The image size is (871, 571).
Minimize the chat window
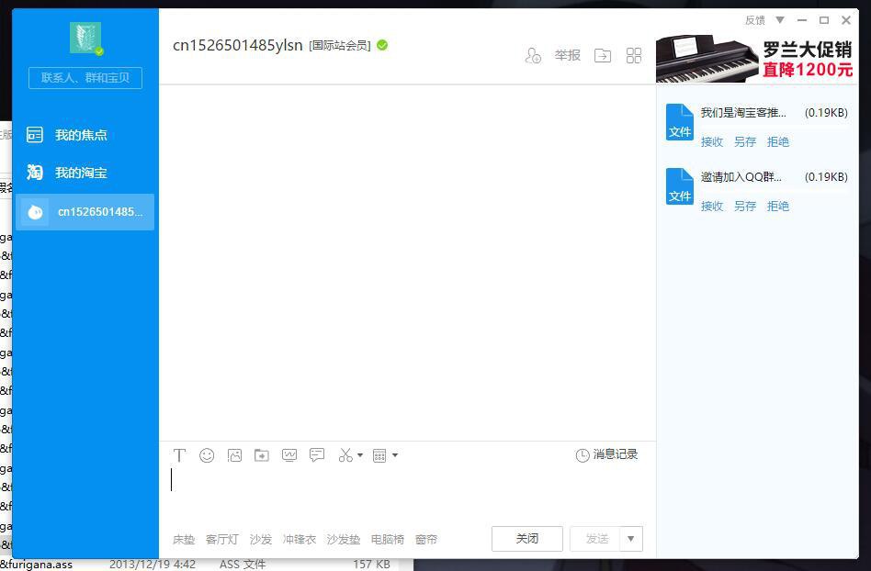click(x=801, y=20)
